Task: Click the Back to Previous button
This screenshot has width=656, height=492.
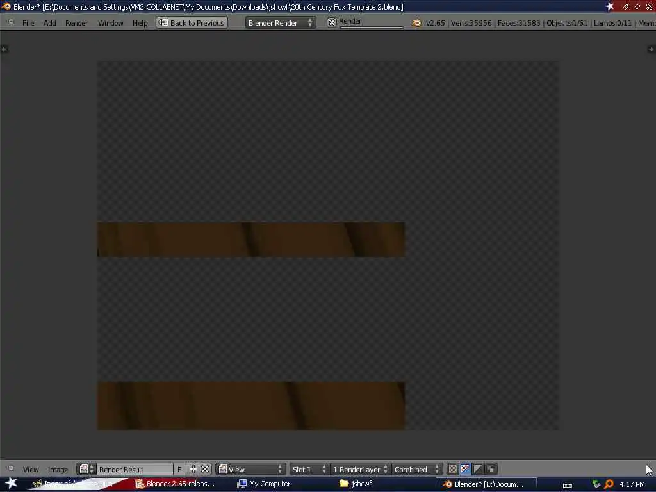Action: (192, 22)
